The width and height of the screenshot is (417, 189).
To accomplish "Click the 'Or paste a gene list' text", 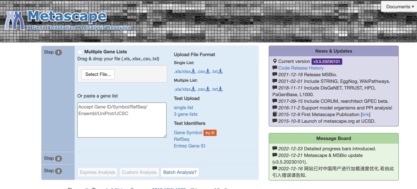I will pyautogui.click(x=98, y=96).
